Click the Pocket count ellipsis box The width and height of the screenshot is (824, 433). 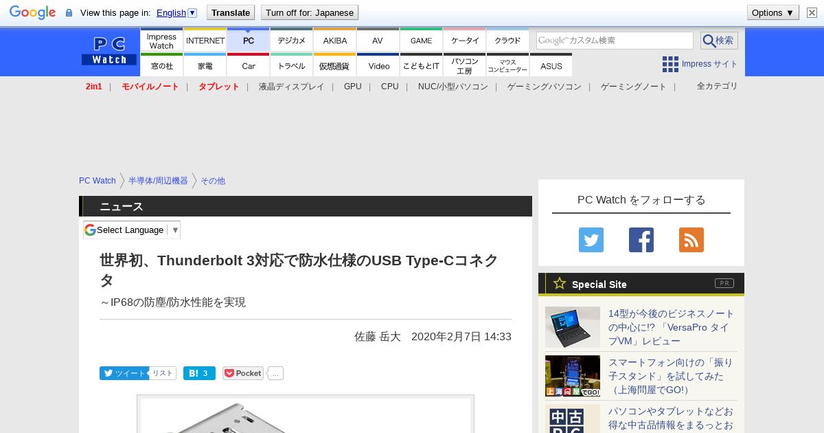coord(275,373)
